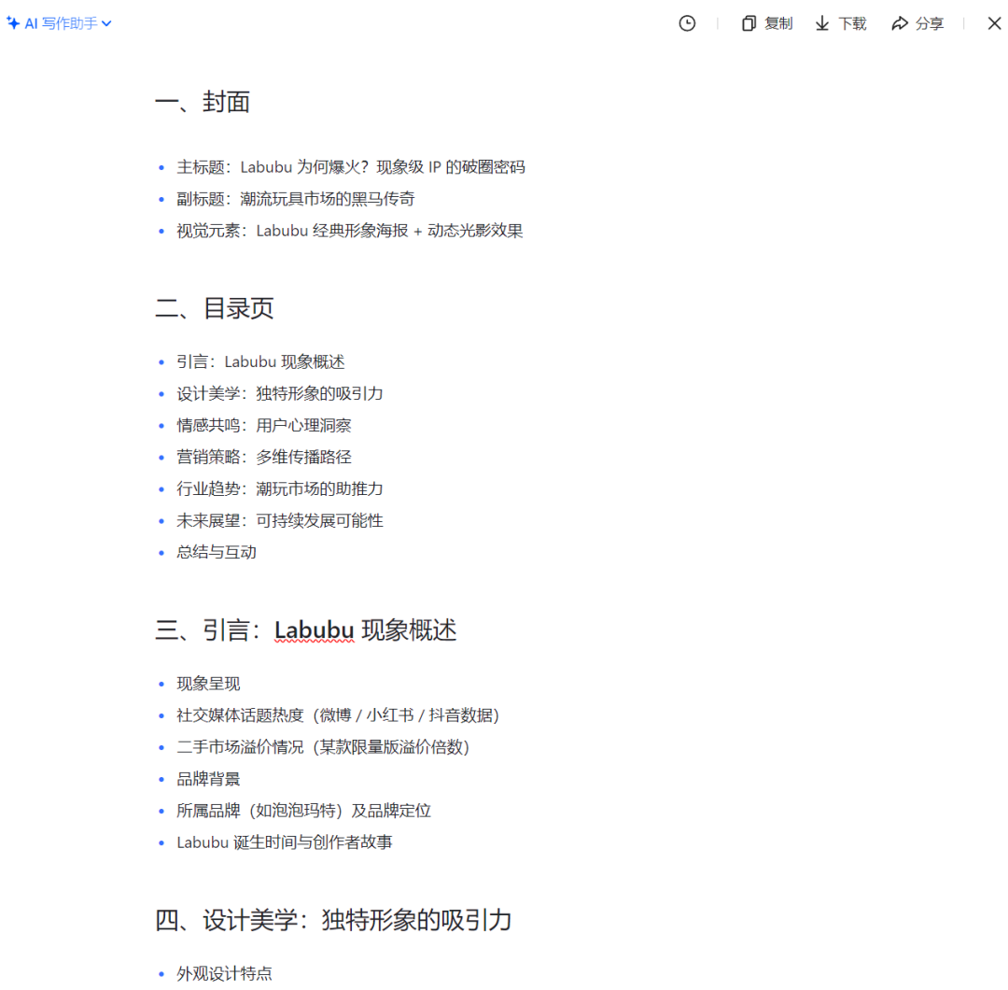Click the 分享 share icon
Viewport: 1008px width, 990px height.
pos(899,23)
